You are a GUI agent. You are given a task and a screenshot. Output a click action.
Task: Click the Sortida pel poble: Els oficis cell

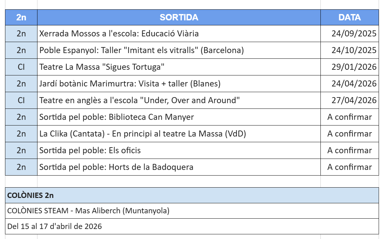point(90,151)
